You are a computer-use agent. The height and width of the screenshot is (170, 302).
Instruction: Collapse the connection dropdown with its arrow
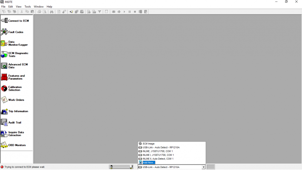203,167
